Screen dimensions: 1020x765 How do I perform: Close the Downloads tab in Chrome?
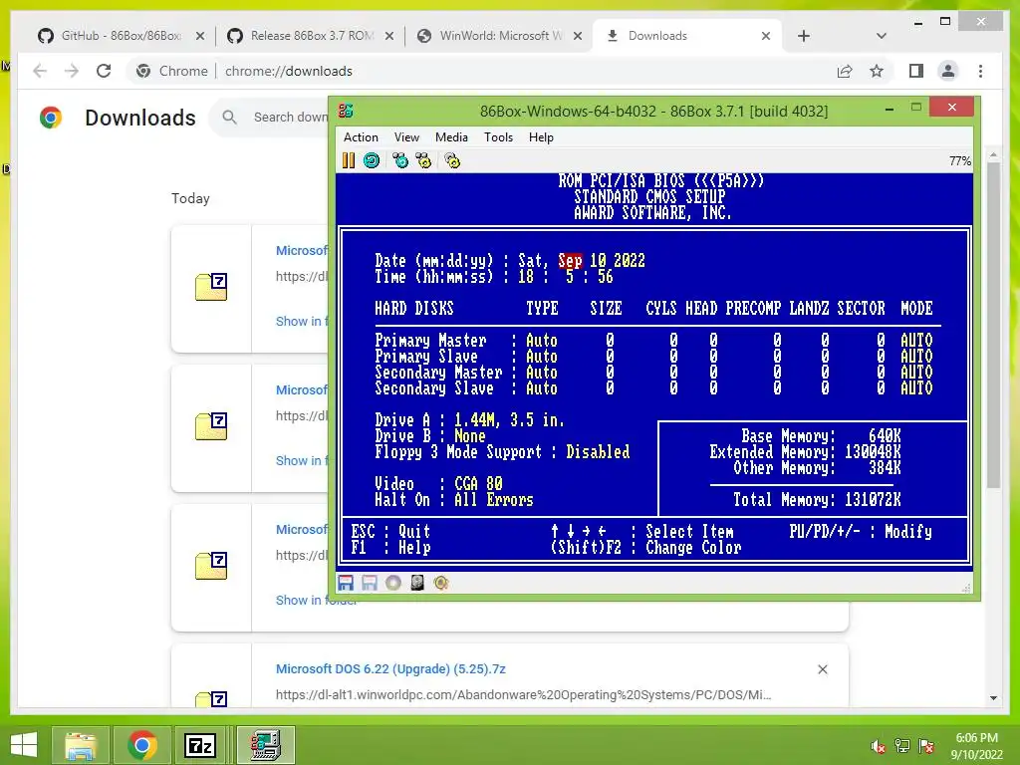[x=766, y=37]
